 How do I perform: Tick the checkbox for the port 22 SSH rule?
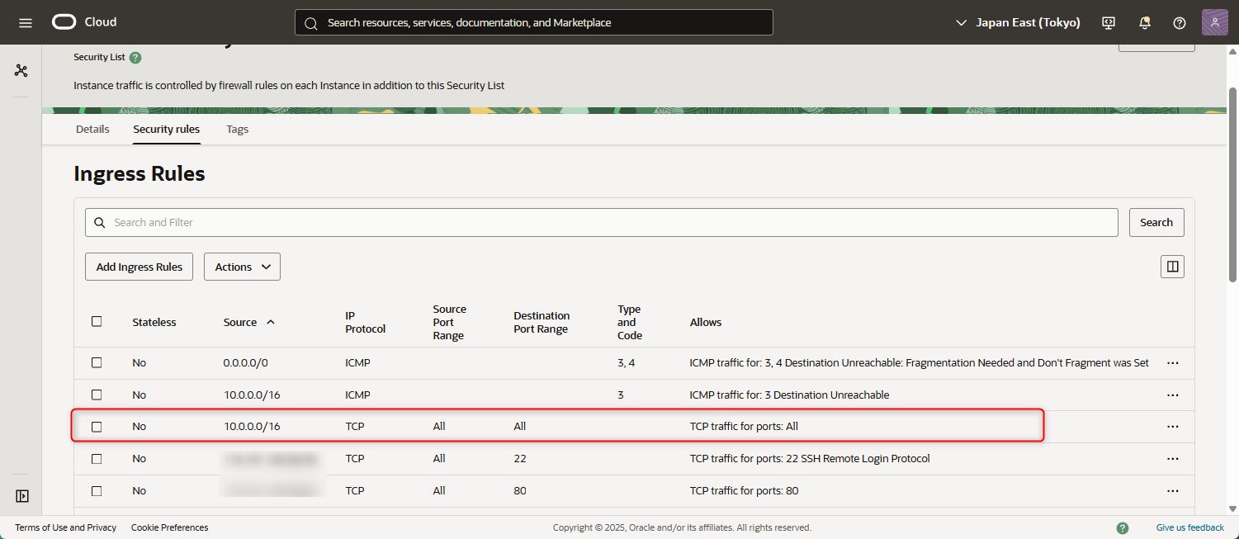[x=97, y=459]
